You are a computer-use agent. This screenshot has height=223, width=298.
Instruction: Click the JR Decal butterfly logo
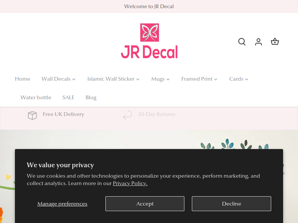click(x=149, y=41)
